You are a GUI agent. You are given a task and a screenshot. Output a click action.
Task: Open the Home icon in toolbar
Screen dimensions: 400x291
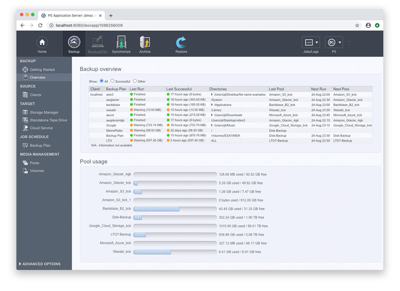(x=42, y=42)
